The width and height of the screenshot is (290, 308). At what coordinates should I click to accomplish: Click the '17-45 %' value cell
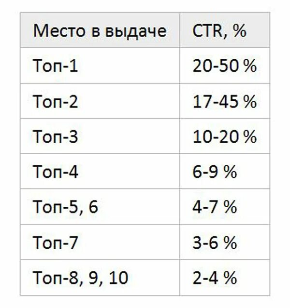[x=225, y=101]
